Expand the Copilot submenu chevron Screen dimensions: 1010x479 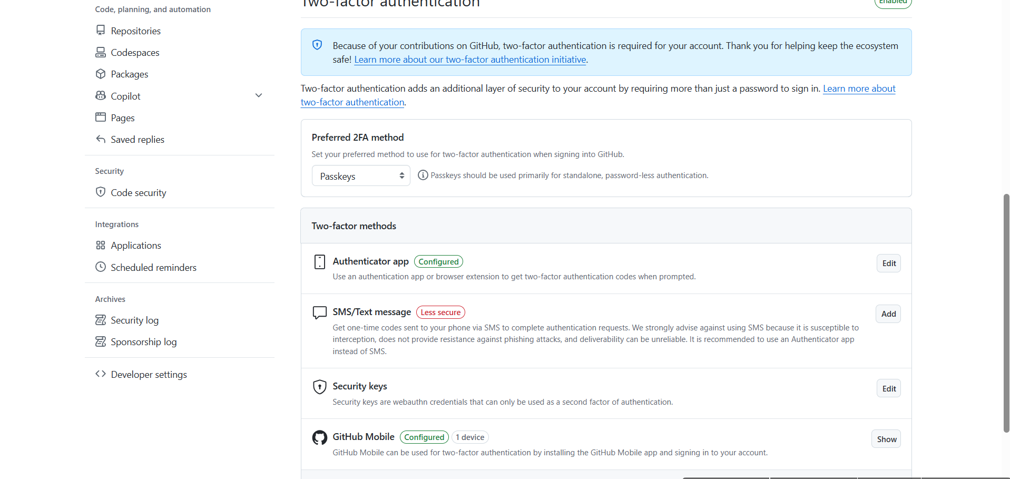(x=259, y=95)
